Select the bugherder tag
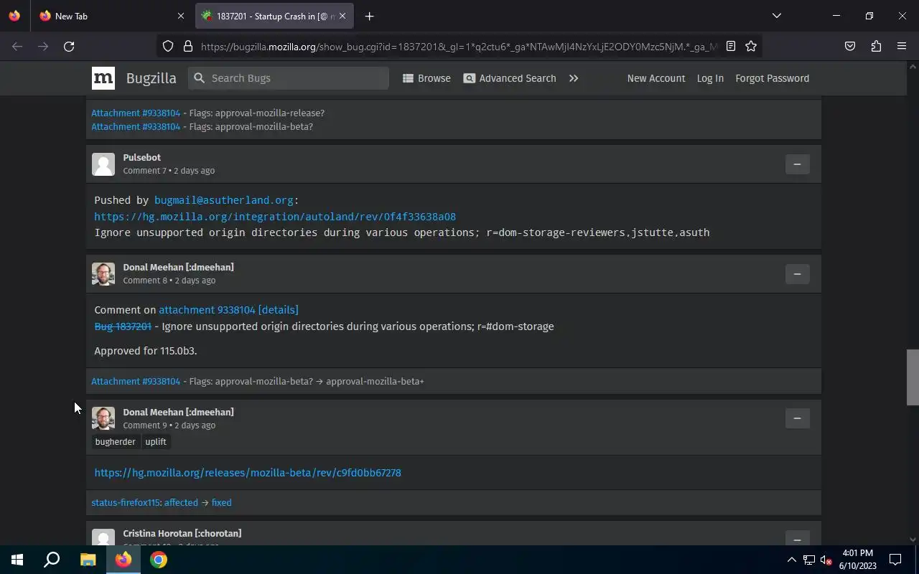 (x=115, y=442)
